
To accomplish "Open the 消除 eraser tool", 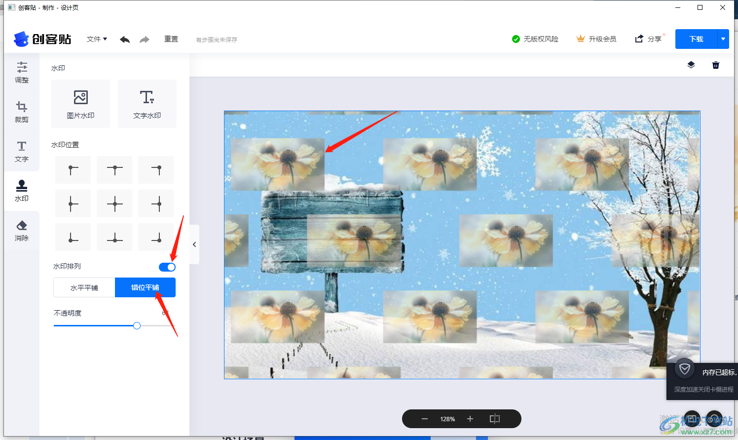I will point(22,230).
